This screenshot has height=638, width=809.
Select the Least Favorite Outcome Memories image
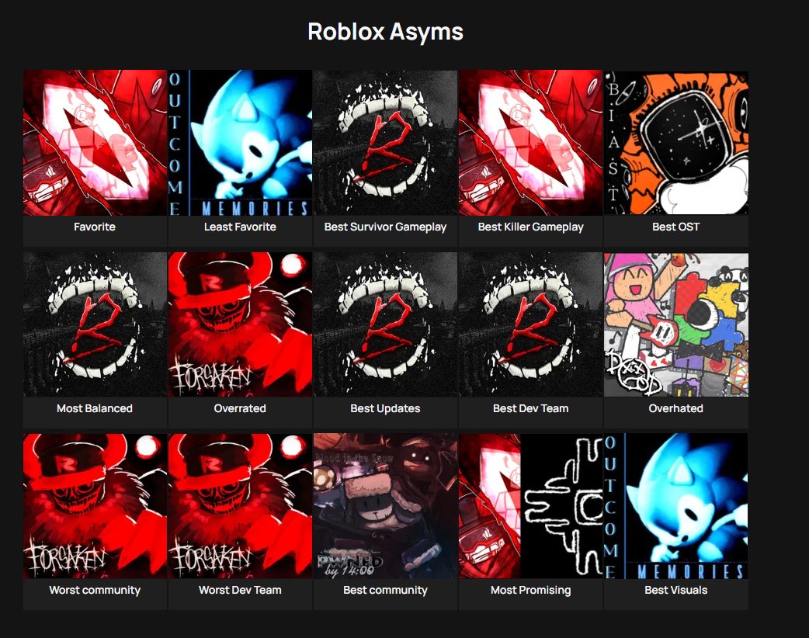tap(240, 143)
